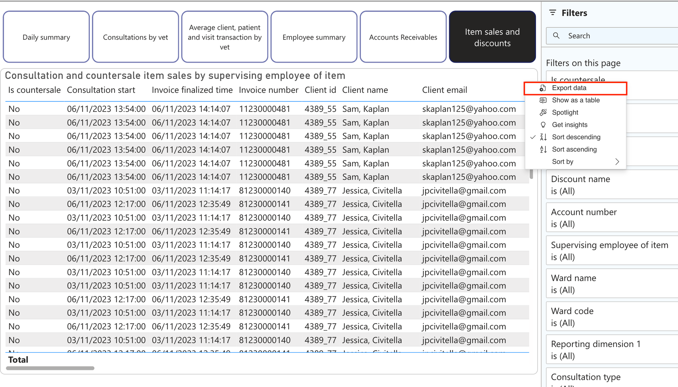Choose Export data from the context menu
The width and height of the screenshot is (678, 387).
[x=575, y=88]
